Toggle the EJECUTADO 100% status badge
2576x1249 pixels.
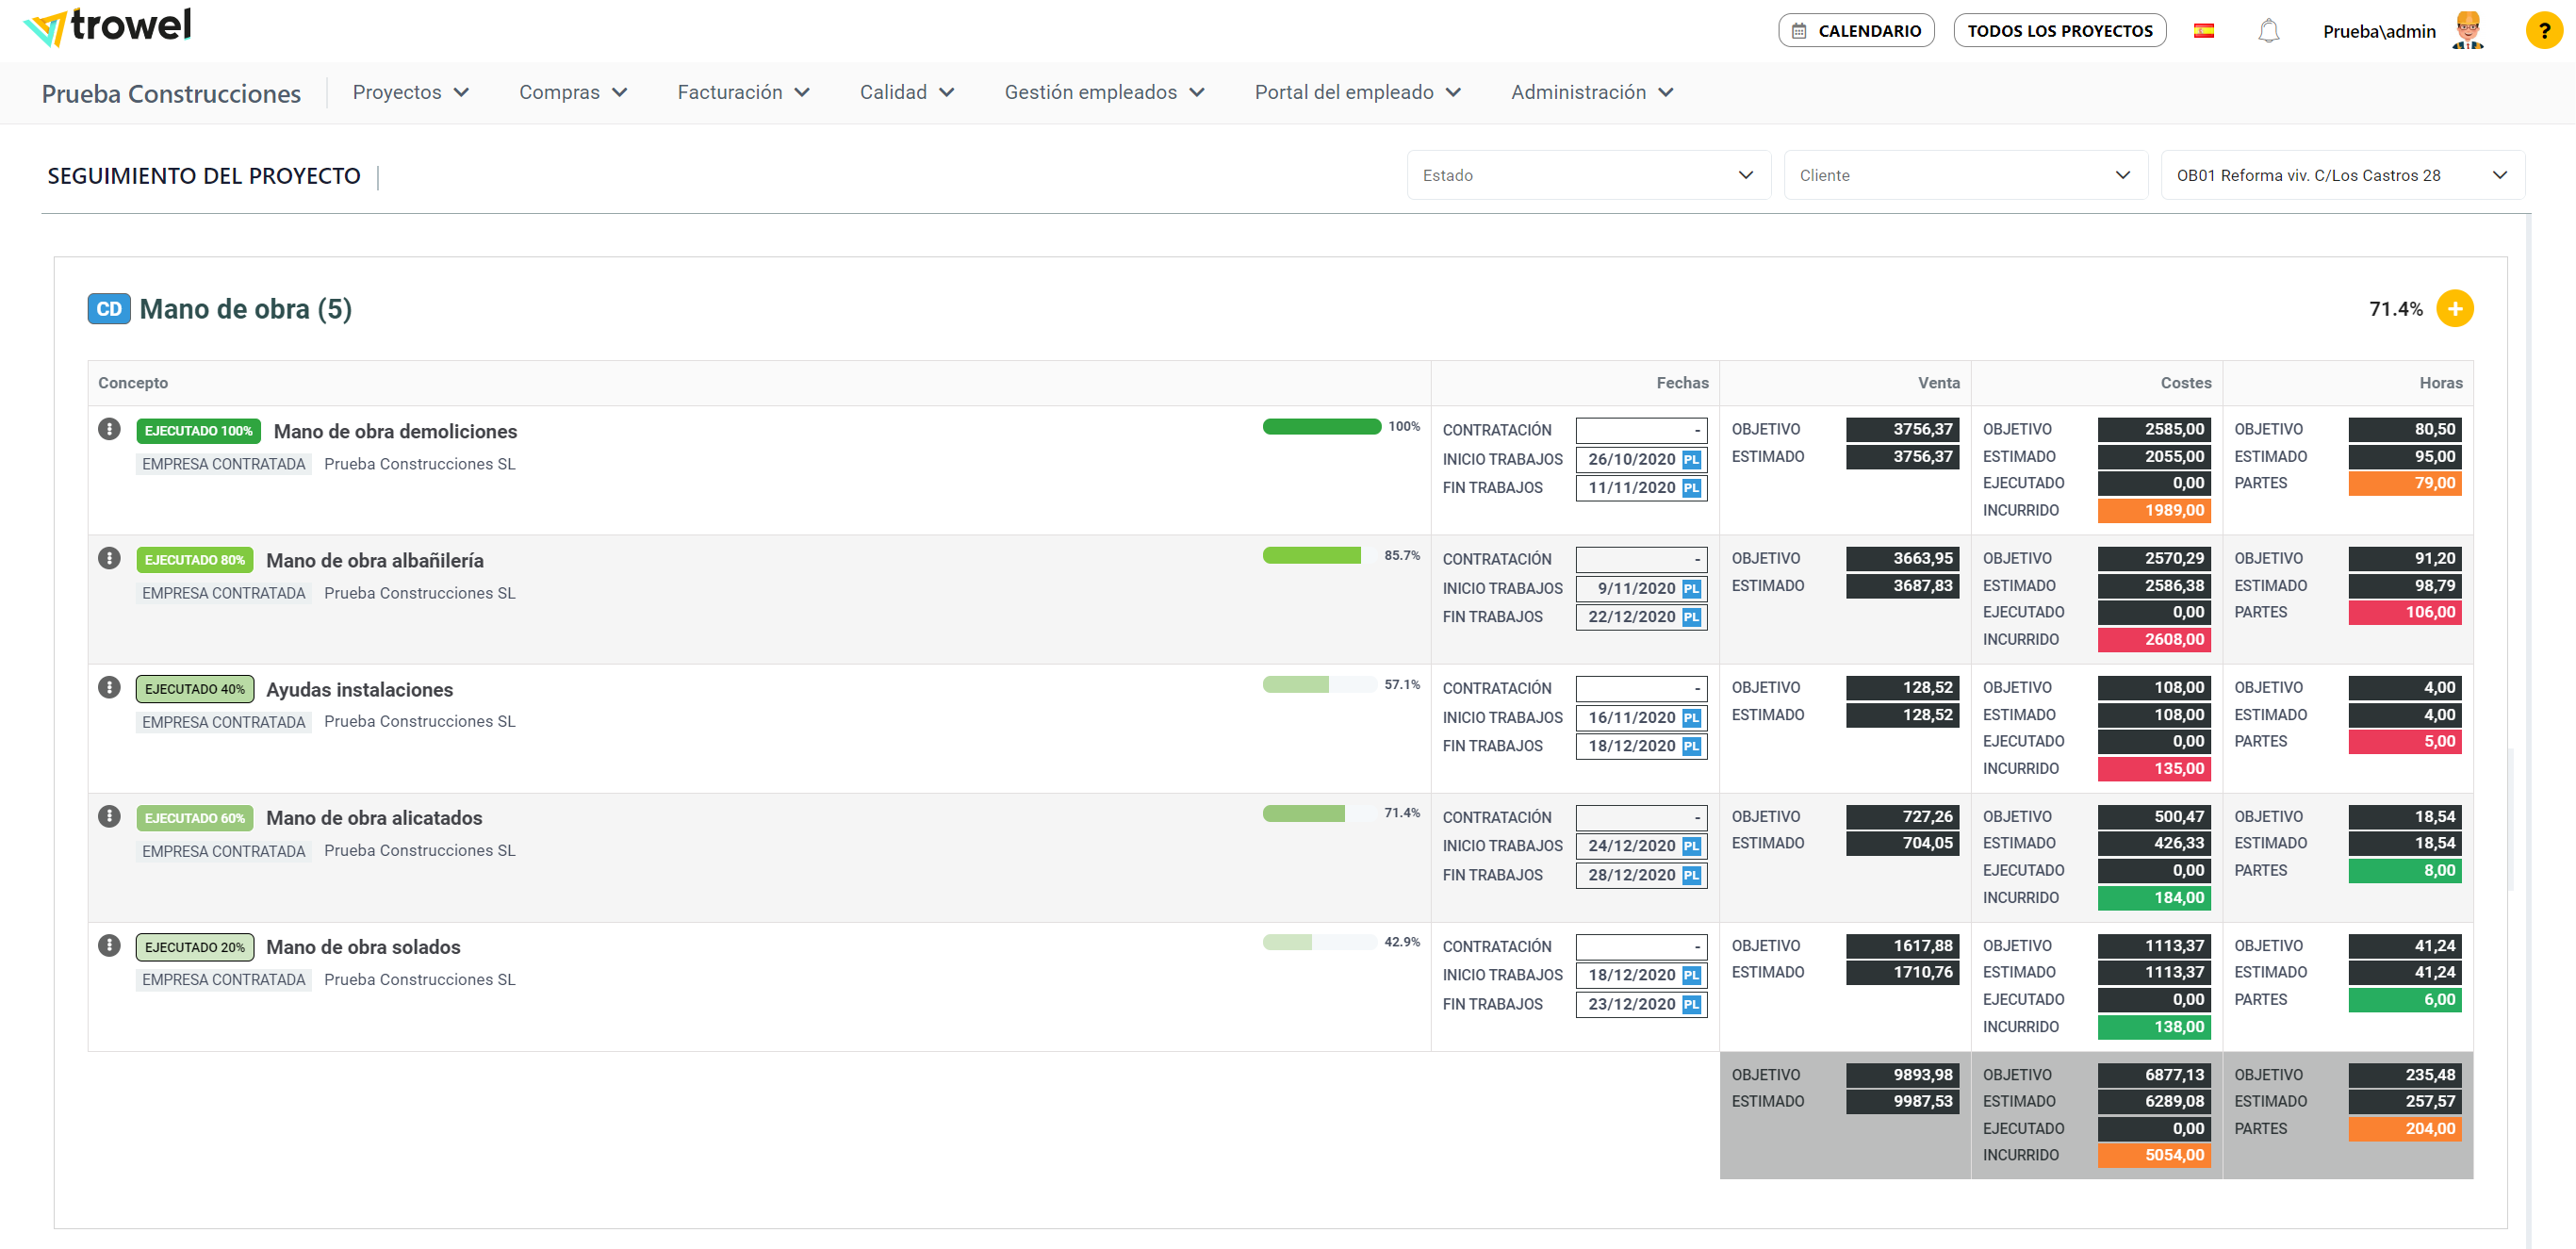click(198, 431)
